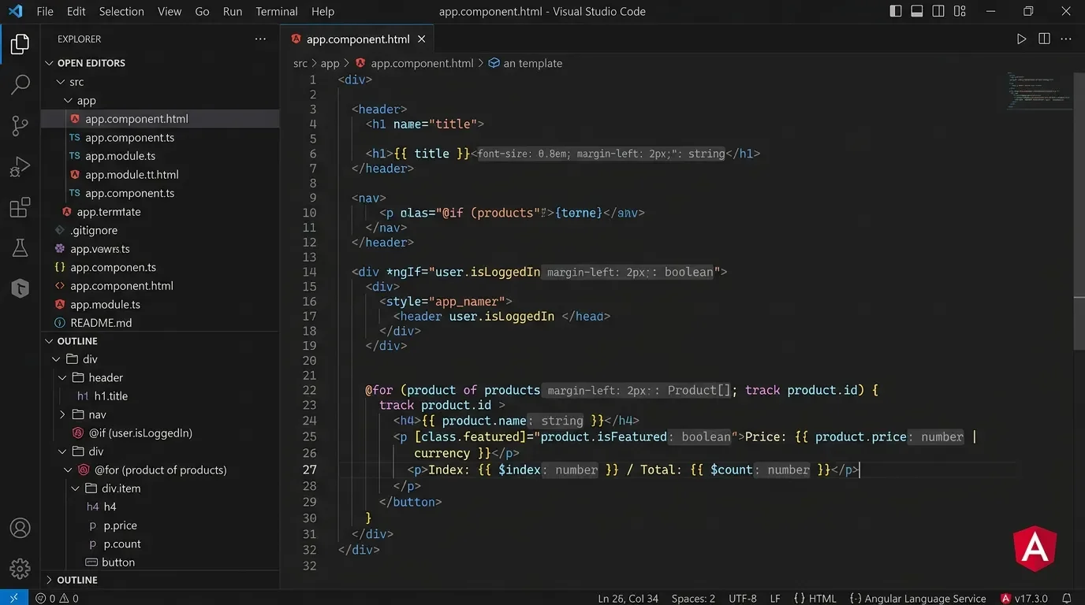Open the Edit menu
Image resolution: width=1085 pixels, height=605 pixels.
click(x=76, y=11)
